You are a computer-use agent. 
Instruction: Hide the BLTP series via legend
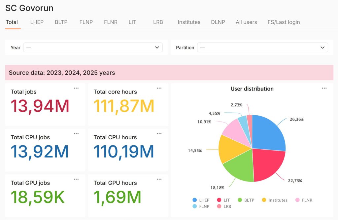(x=246, y=200)
